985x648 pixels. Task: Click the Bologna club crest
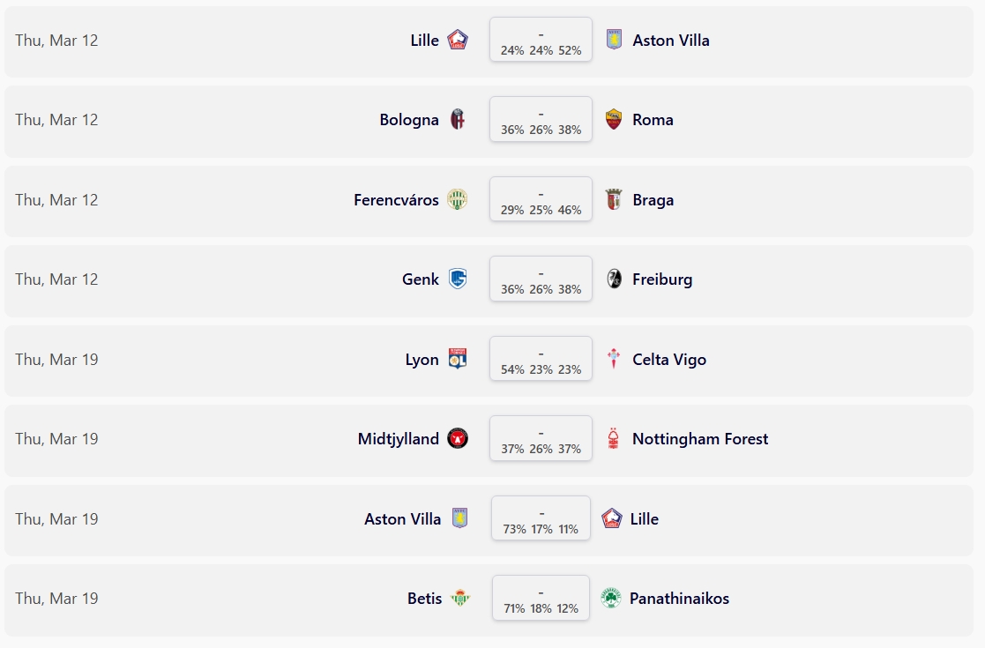458,120
